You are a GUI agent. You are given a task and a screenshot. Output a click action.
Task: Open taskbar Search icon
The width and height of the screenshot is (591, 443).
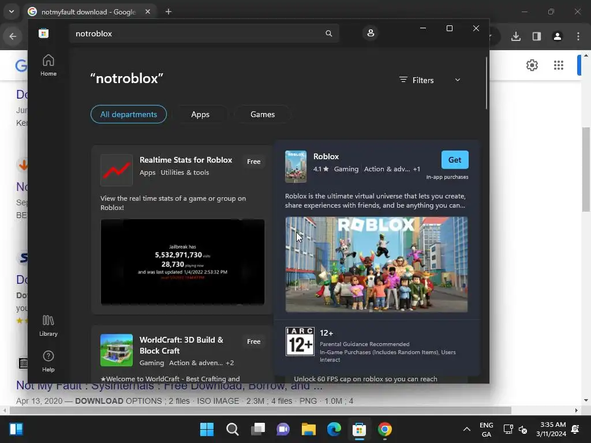coord(233,429)
